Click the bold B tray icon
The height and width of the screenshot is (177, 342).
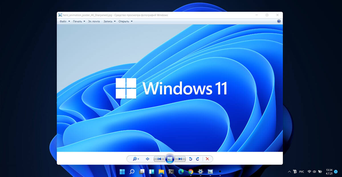tap(295, 172)
